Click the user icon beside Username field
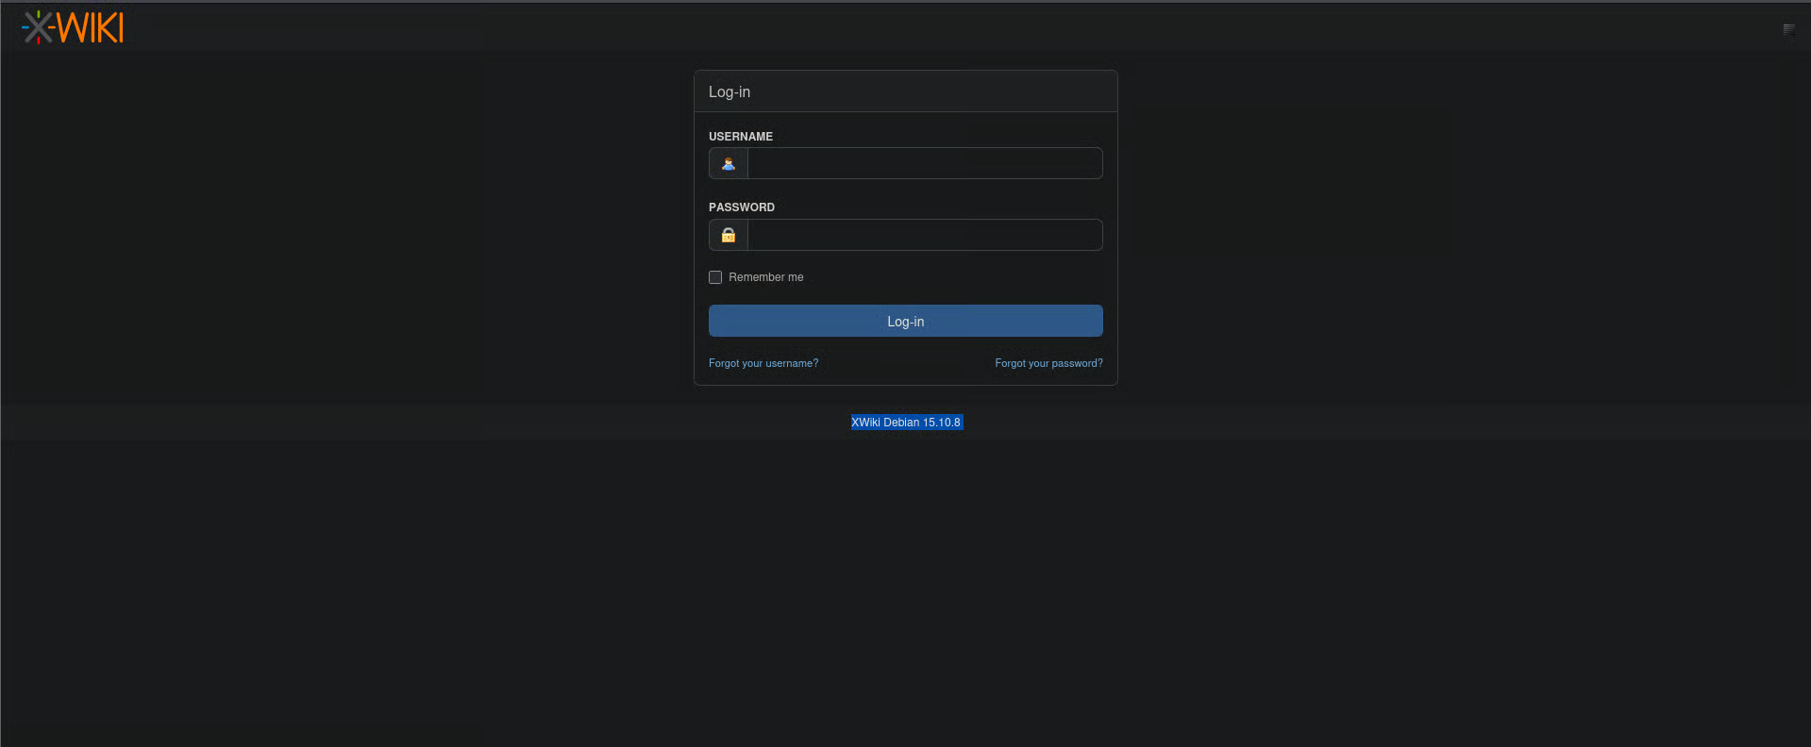Image resolution: width=1811 pixels, height=747 pixels. tap(729, 163)
